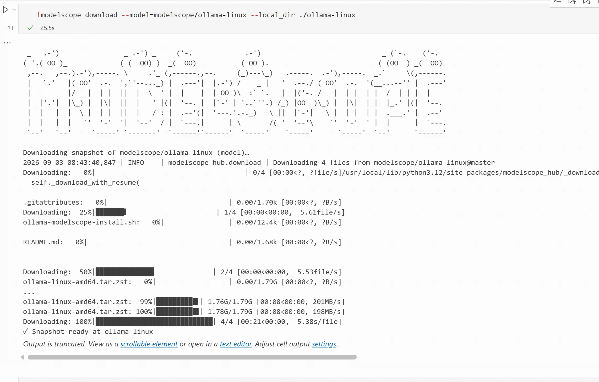This screenshot has height=382, width=599.
Task: Click the '--model=modelscope/ollama-linux' argument
Action: click(x=184, y=15)
